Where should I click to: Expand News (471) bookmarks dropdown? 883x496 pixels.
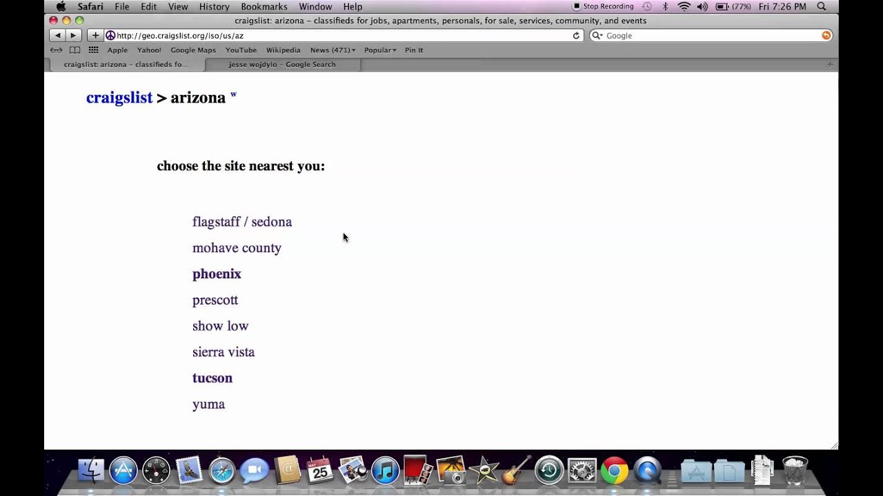(333, 50)
